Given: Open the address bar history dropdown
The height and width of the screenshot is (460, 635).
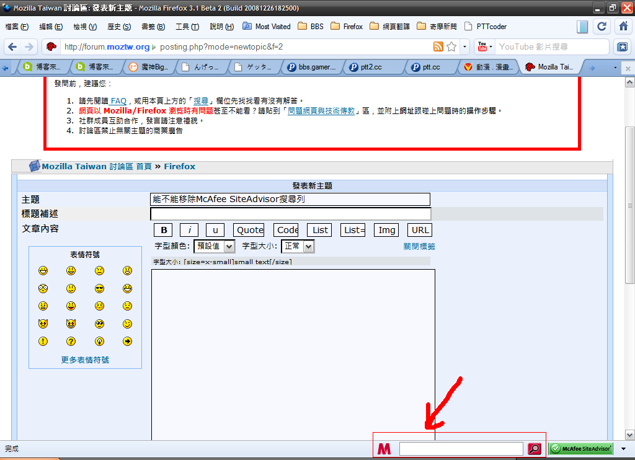Looking at the screenshot, I should [x=464, y=47].
